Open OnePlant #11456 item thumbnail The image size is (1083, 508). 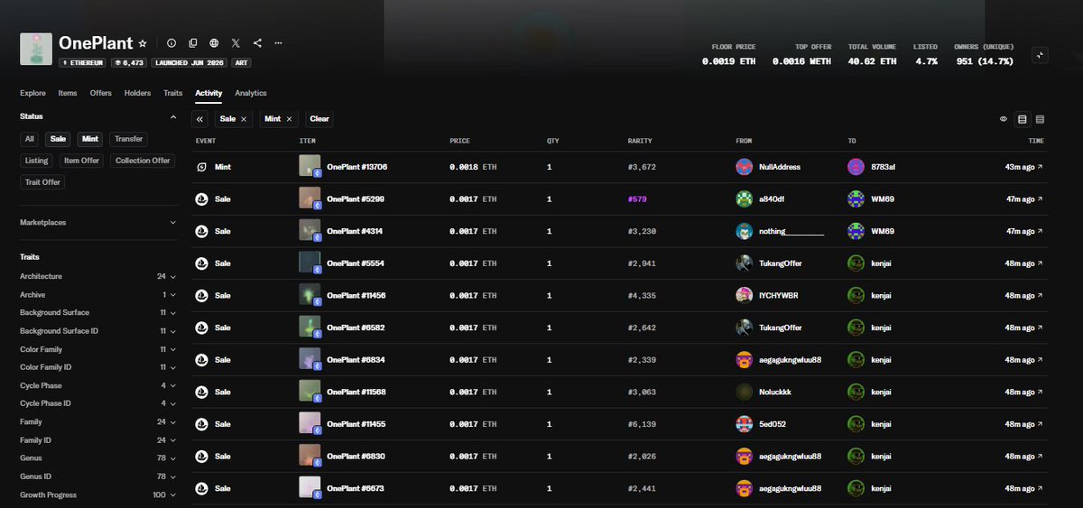pyautogui.click(x=310, y=295)
